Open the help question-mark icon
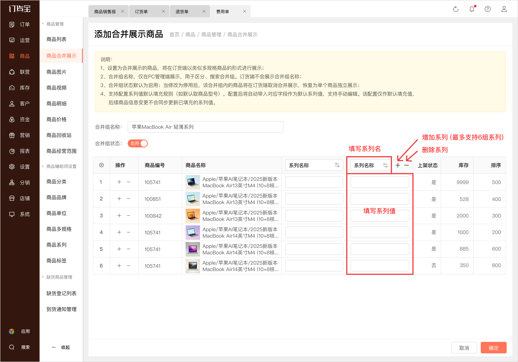Screen dimensions: 518x362 point(487,9)
